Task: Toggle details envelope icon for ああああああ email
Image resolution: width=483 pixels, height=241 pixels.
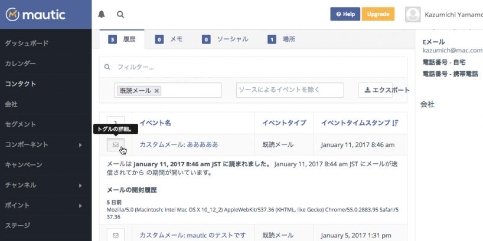Action: coord(116,144)
